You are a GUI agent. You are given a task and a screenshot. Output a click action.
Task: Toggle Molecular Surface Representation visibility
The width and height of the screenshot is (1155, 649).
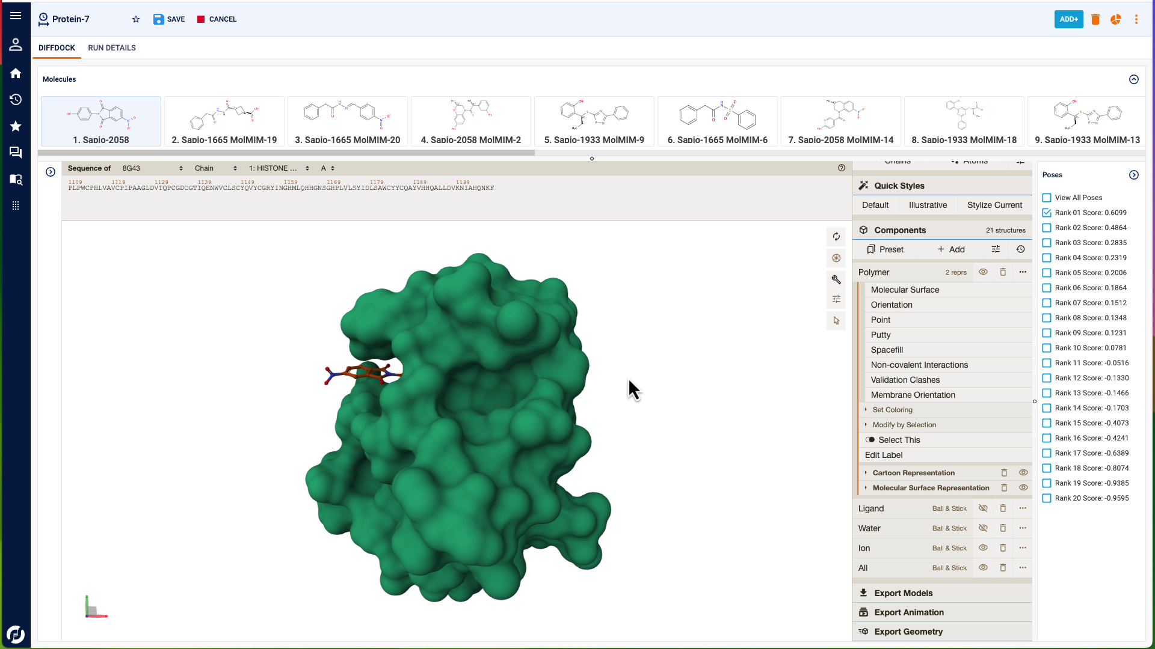click(1023, 488)
